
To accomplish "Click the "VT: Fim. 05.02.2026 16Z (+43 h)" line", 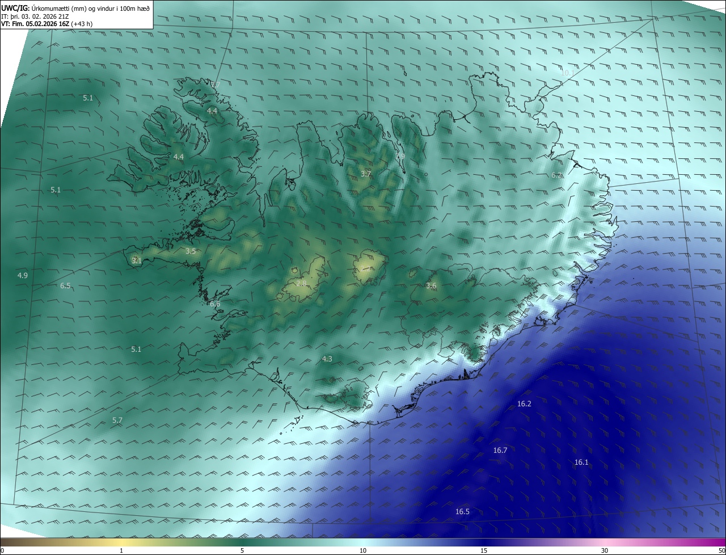I will pos(47,24).
